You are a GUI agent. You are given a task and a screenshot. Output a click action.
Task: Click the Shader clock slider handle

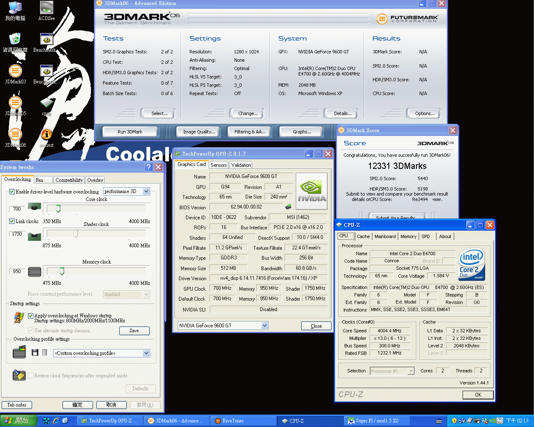coord(76,234)
